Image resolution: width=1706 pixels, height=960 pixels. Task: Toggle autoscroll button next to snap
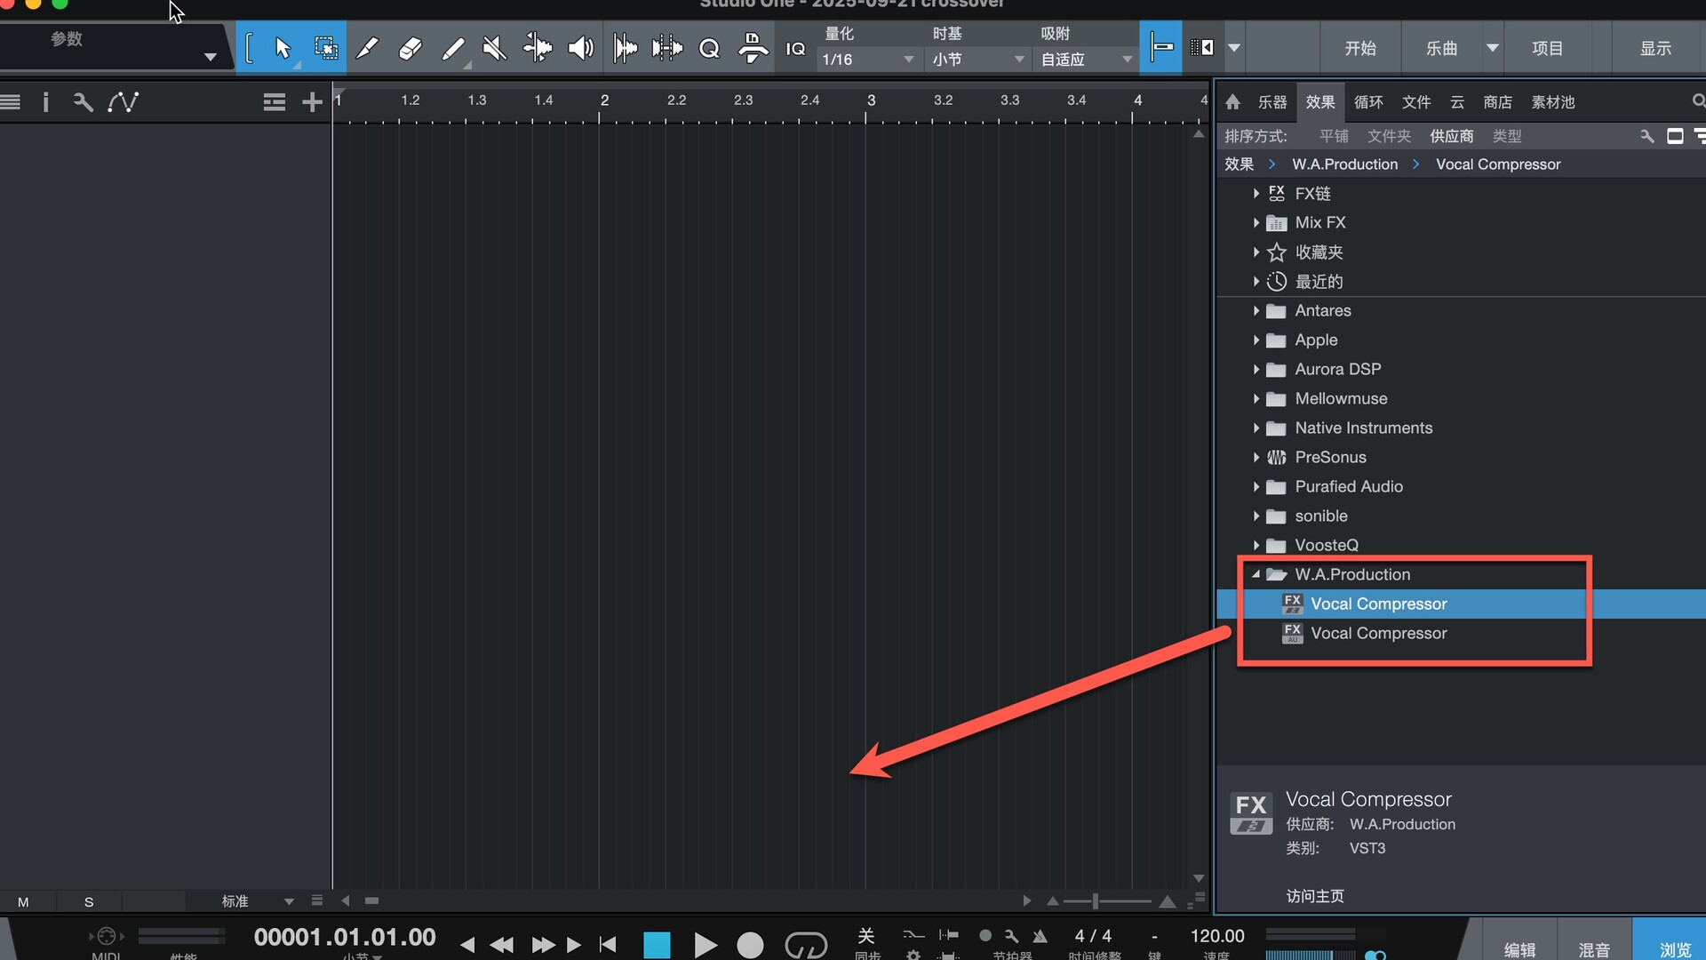tap(1202, 48)
